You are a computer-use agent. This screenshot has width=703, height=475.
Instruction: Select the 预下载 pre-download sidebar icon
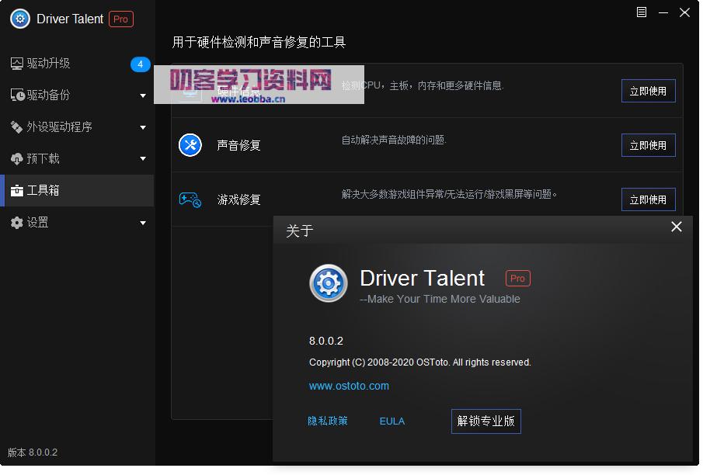tap(19, 159)
